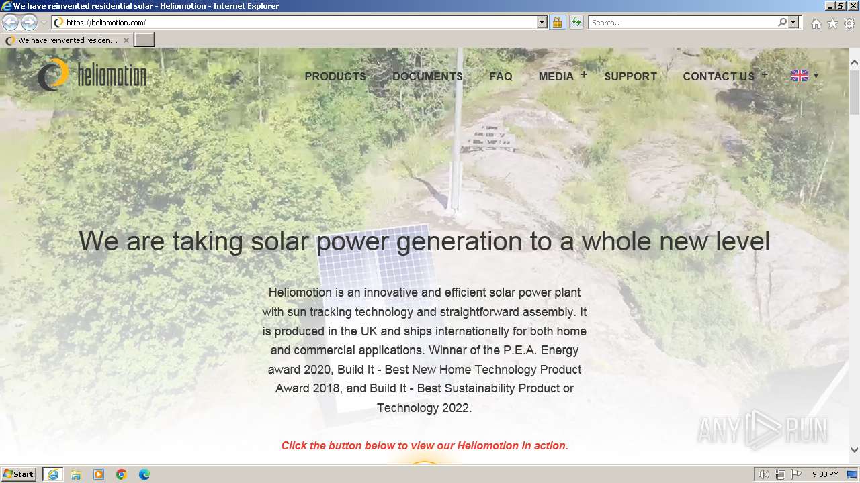Click the security lock icon

coord(557,22)
